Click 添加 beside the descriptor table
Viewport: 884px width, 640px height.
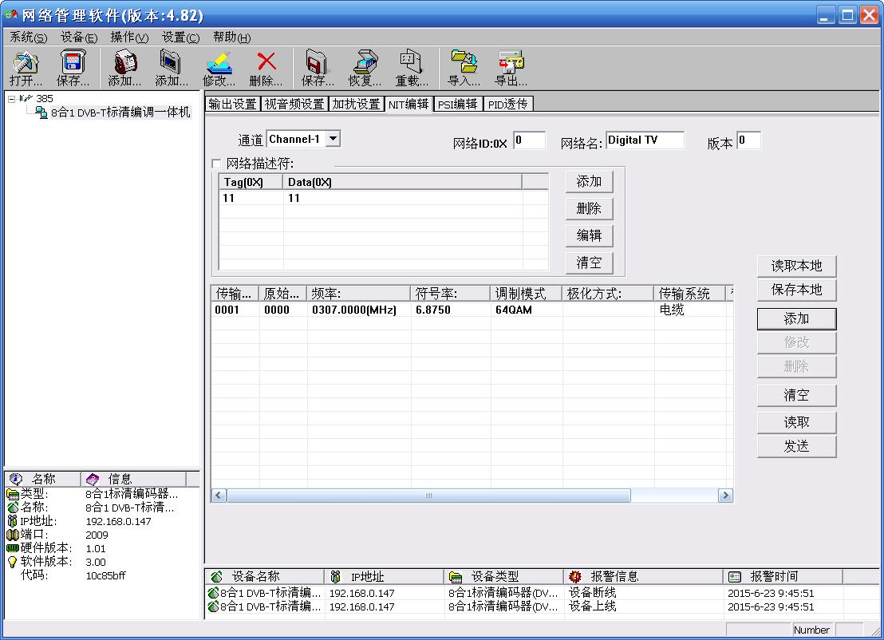click(x=589, y=182)
